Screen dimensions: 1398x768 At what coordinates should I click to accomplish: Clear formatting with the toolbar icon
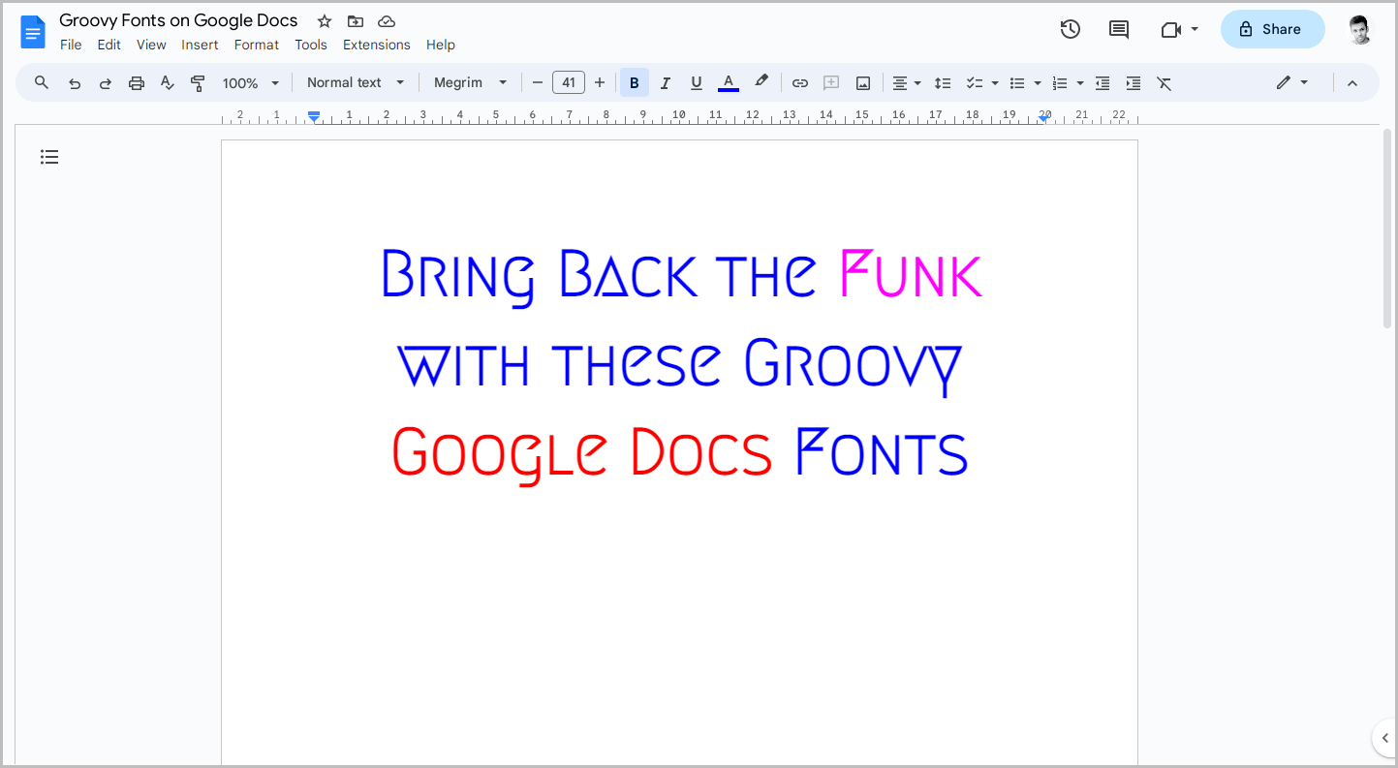tap(1164, 82)
